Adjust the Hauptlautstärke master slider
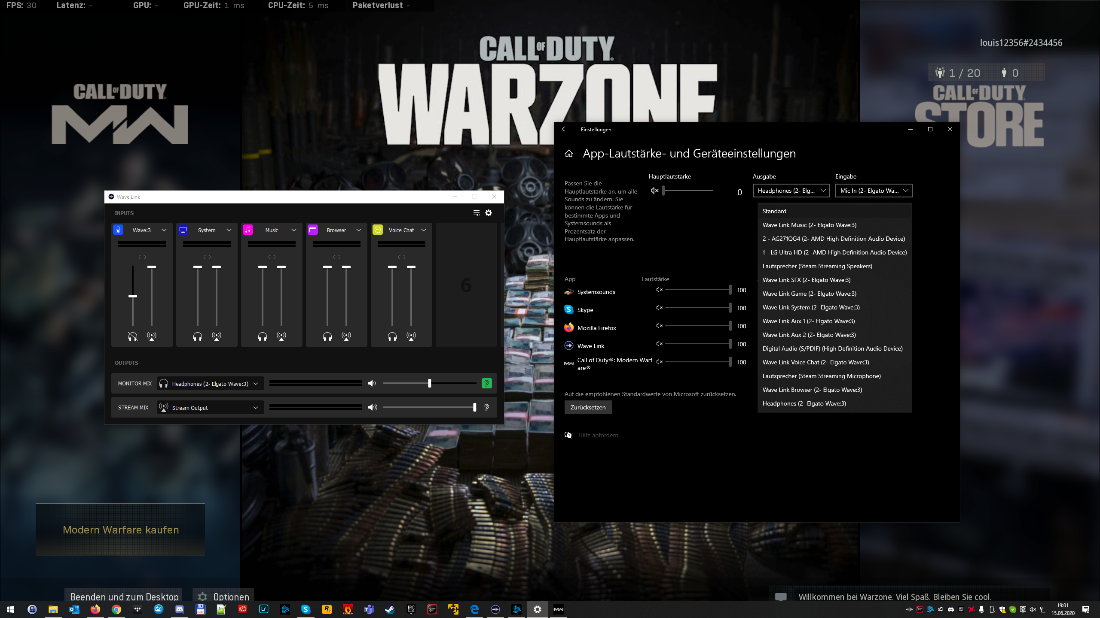The width and height of the screenshot is (1100, 618). click(x=688, y=191)
